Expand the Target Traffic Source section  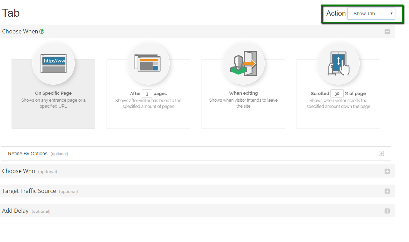(387, 191)
